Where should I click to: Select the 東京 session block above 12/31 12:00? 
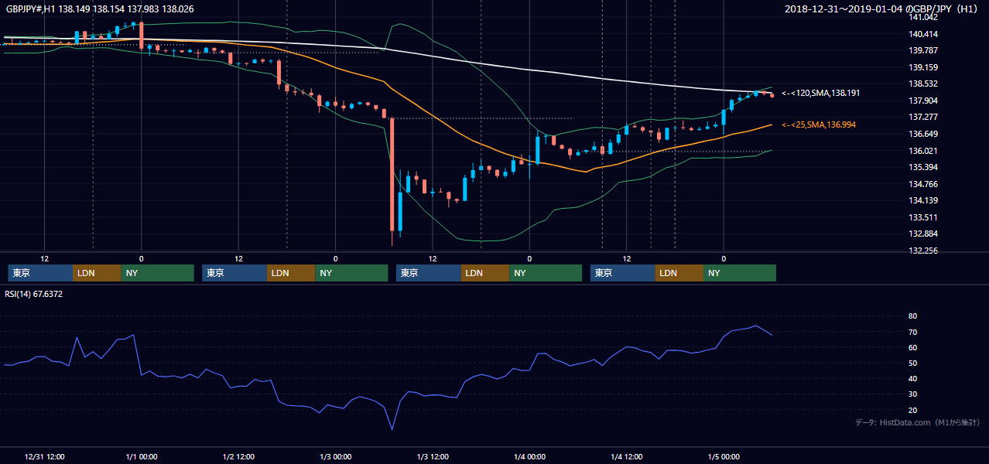pyautogui.click(x=40, y=273)
